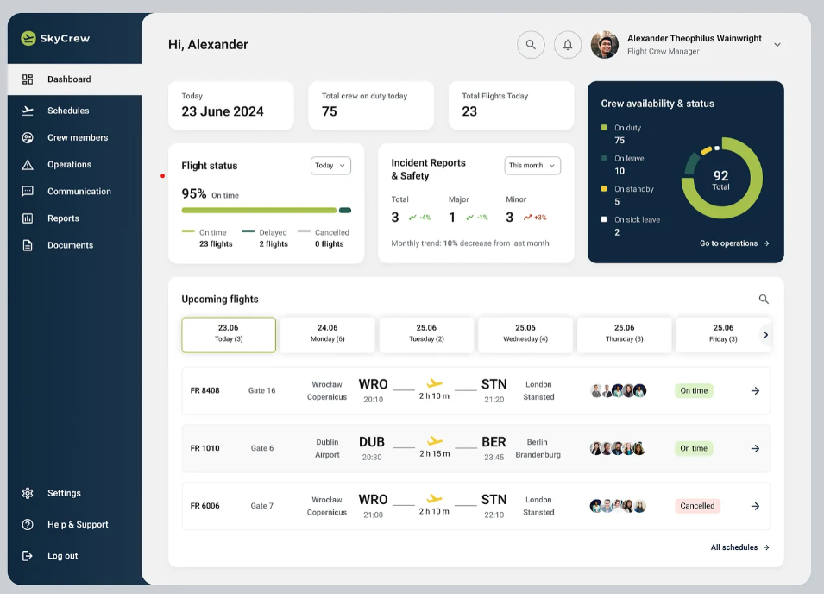Image resolution: width=824 pixels, height=594 pixels.
Task: Follow the Go to operations link
Action: point(734,243)
